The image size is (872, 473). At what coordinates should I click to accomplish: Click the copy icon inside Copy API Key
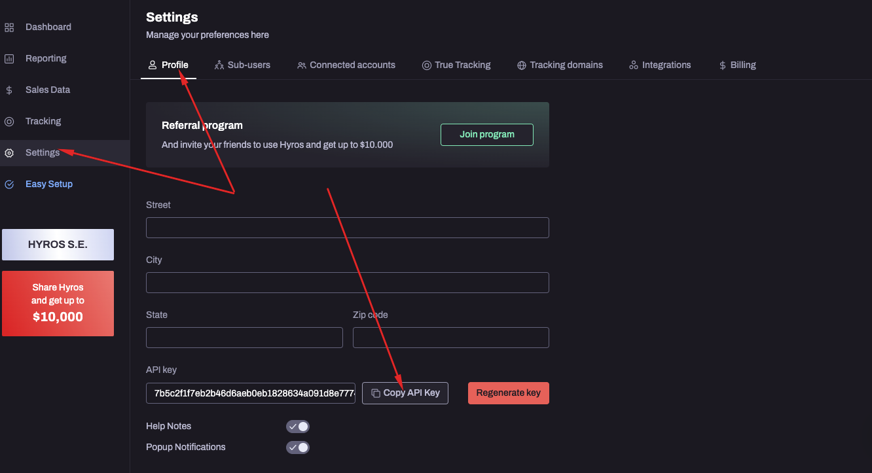(x=375, y=393)
